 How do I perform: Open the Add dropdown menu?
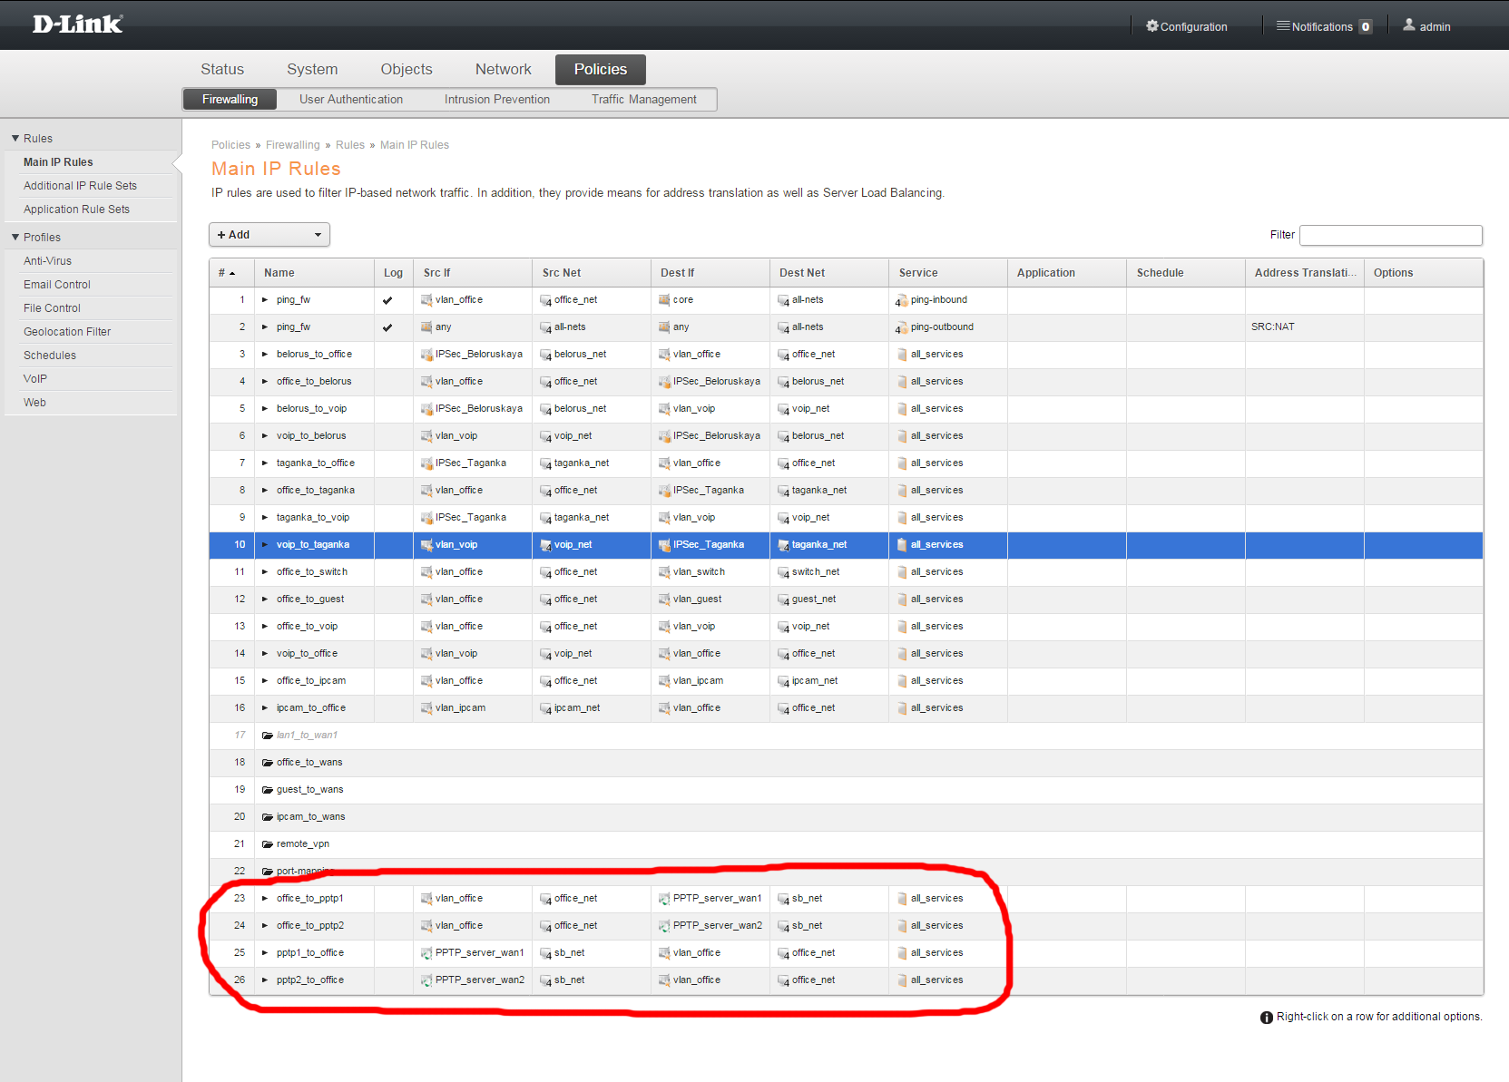[269, 235]
